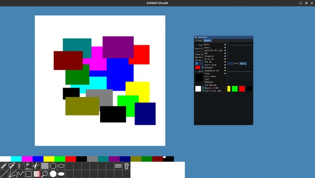Pick olive from the bottom palette bar
315x178 pixels.
[136, 159]
